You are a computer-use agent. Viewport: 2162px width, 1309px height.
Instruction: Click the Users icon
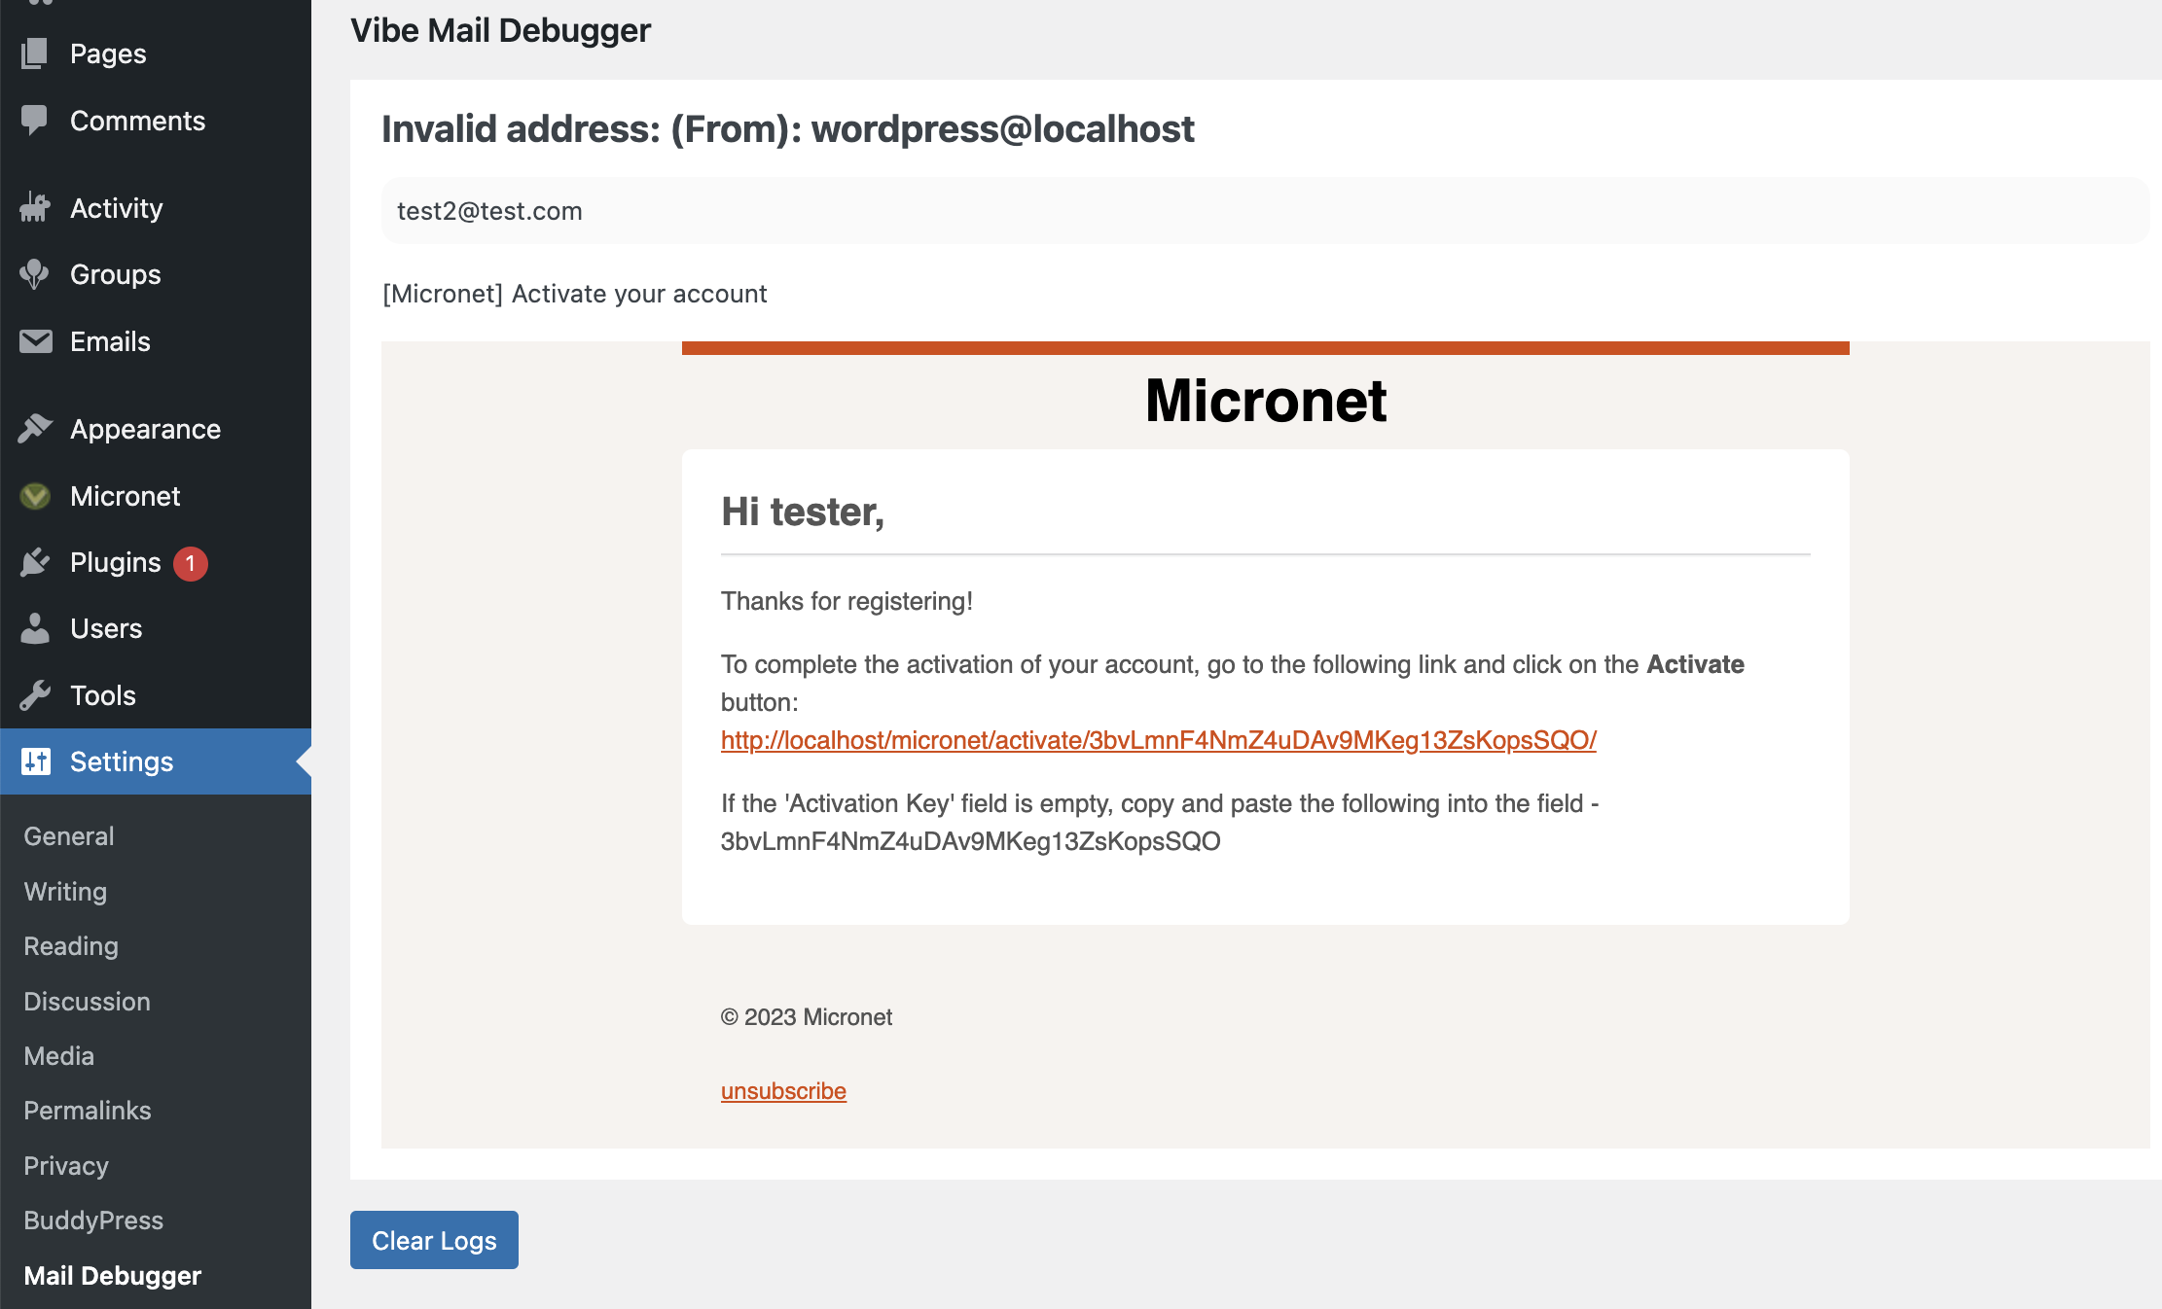pos(35,628)
